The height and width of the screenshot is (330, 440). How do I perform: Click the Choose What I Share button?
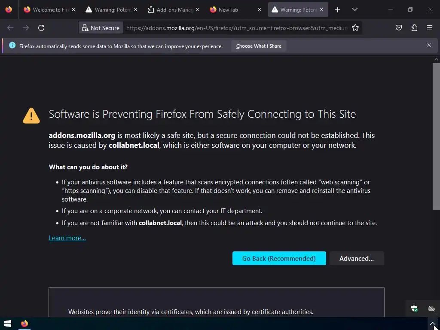coord(259,46)
